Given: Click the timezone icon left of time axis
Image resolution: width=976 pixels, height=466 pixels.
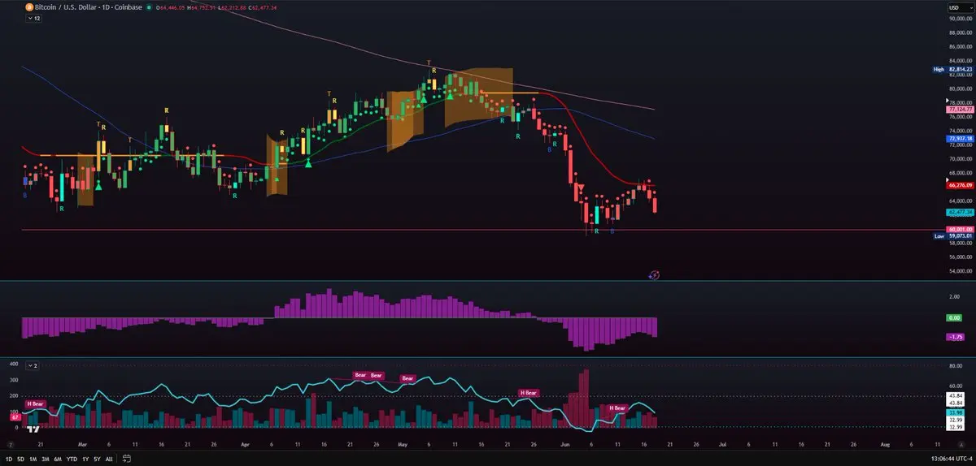Looking at the screenshot, I should tap(11, 445).
